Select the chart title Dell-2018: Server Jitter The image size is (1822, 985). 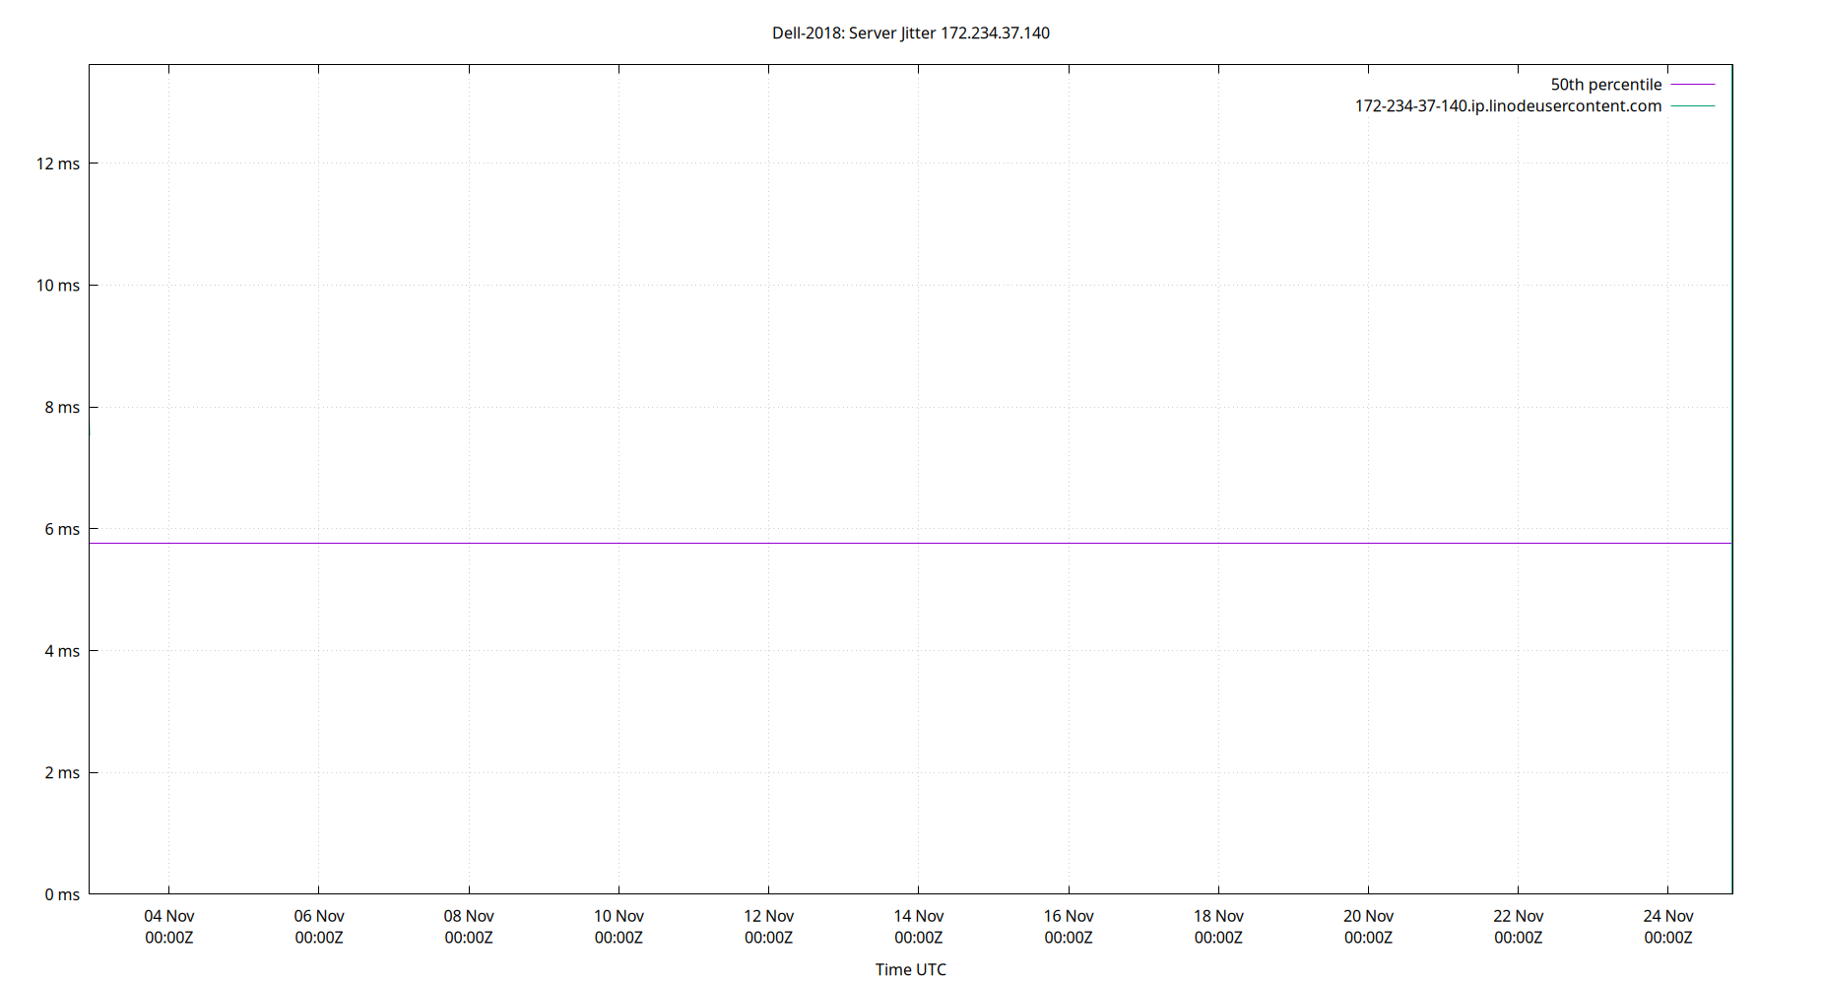pyautogui.click(x=911, y=33)
